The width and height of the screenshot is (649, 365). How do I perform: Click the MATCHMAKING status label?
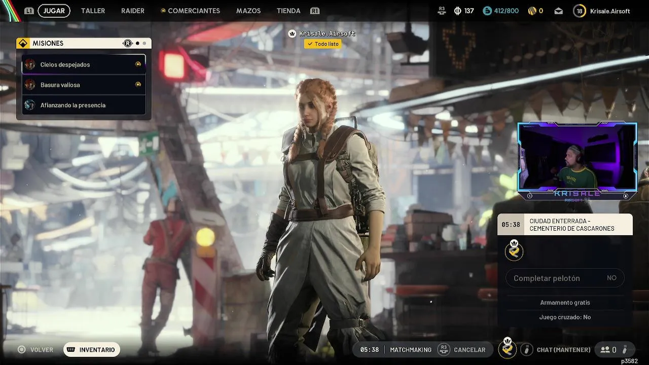point(411,350)
